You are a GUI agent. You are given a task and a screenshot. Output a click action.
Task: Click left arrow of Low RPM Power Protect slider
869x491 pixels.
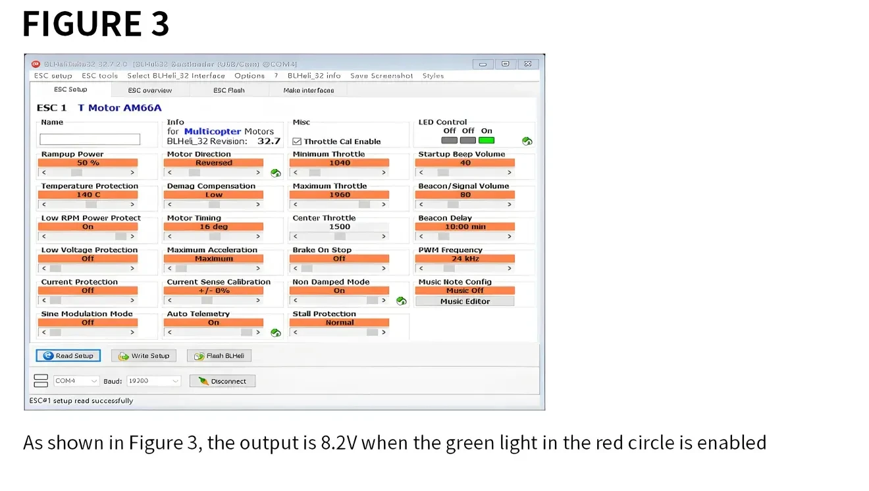[44, 236]
